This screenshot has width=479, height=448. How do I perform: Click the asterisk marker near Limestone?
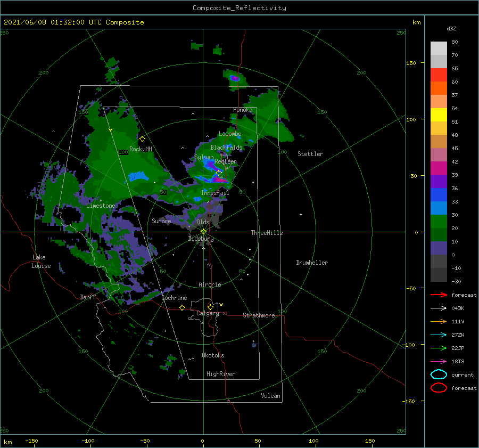click(x=101, y=201)
